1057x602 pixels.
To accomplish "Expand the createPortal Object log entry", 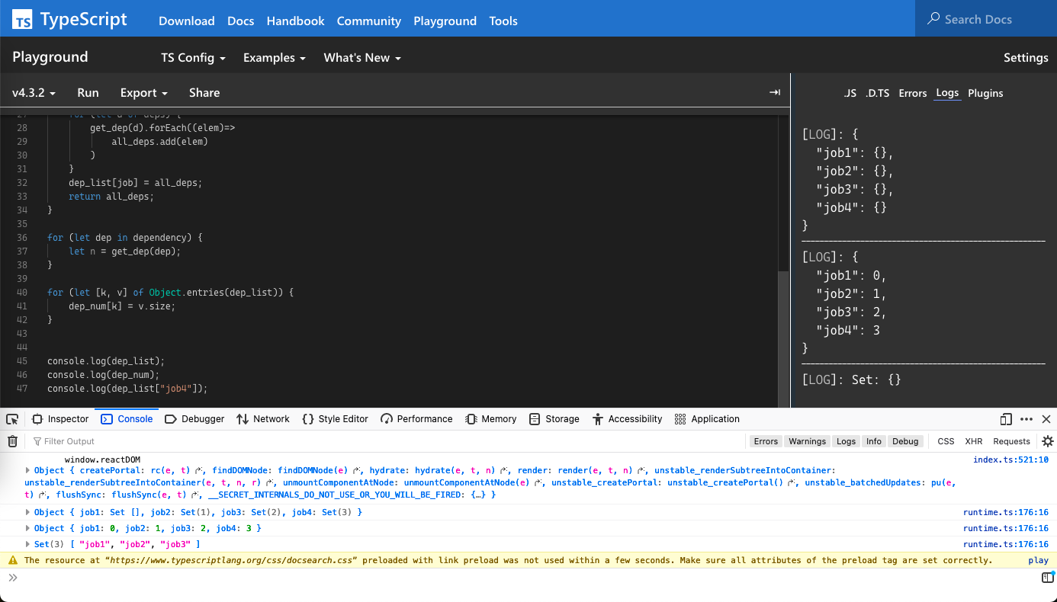I will pos(28,470).
